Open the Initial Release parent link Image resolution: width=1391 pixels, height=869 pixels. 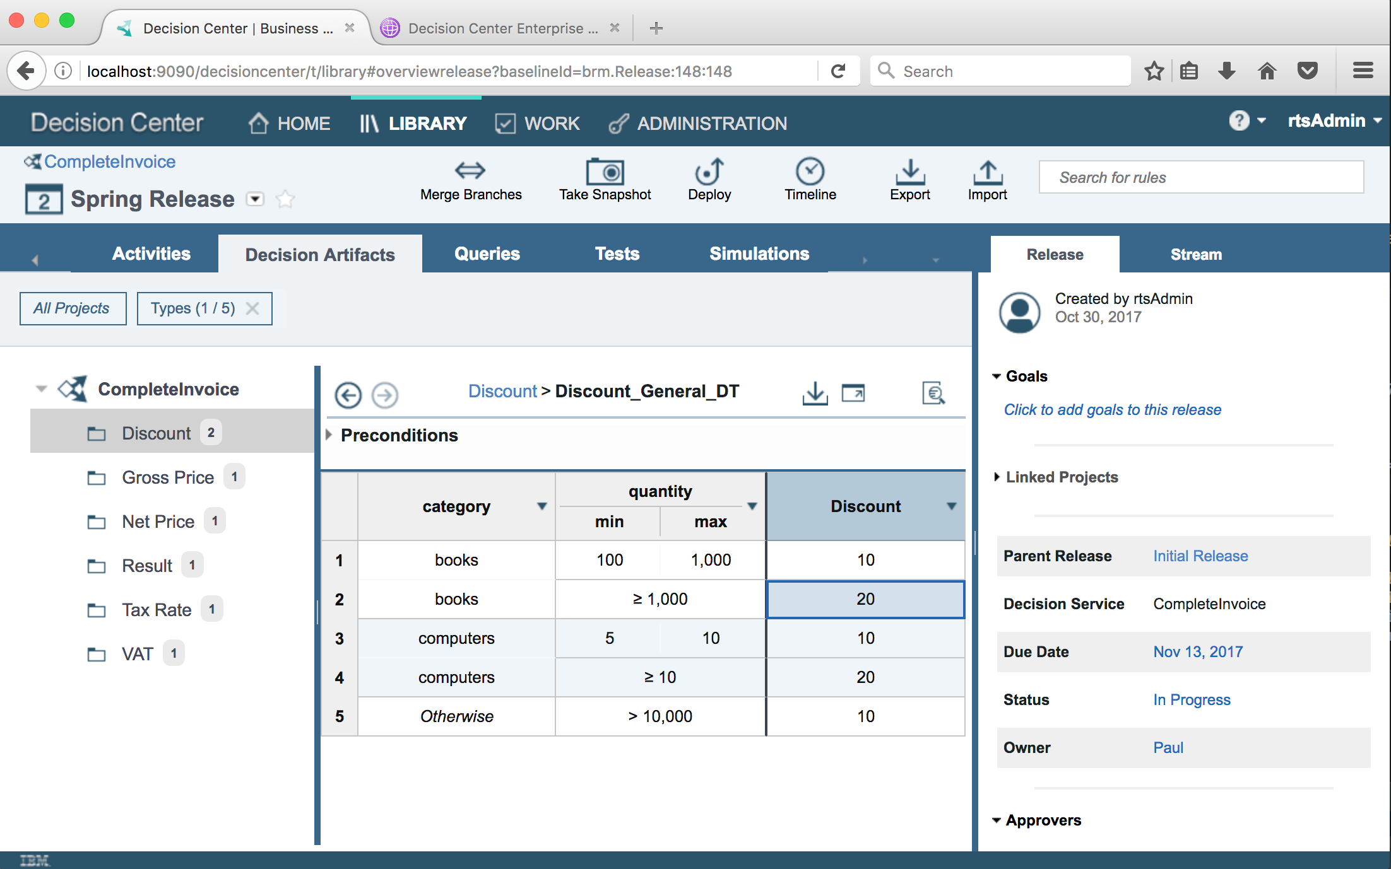point(1200,556)
